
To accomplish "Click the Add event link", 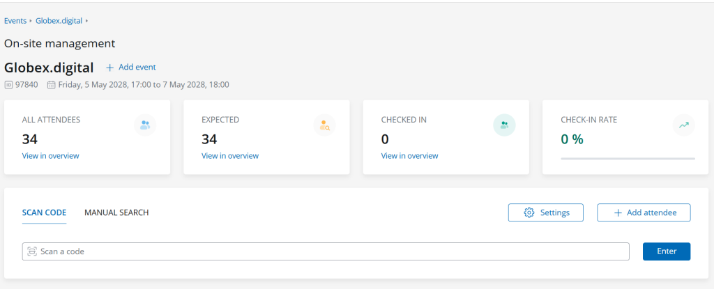I will point(131,67).
